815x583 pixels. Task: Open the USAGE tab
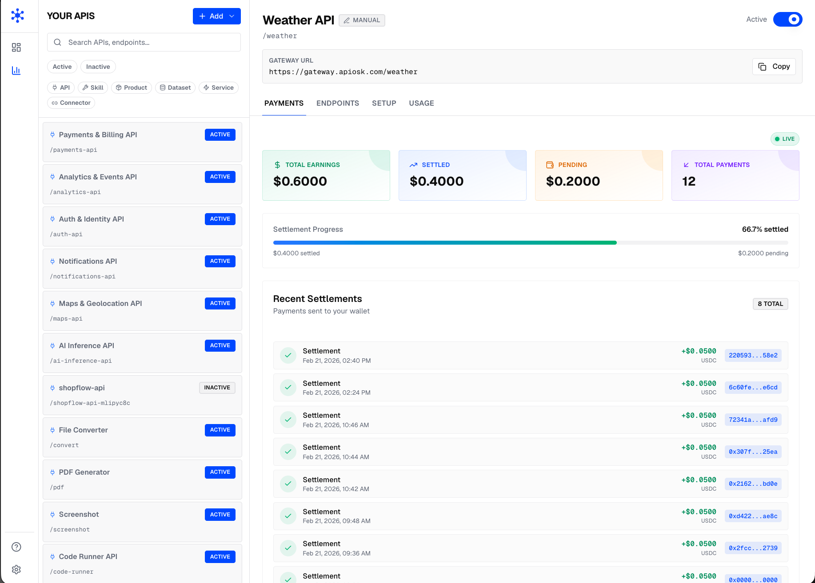[421, 103]
